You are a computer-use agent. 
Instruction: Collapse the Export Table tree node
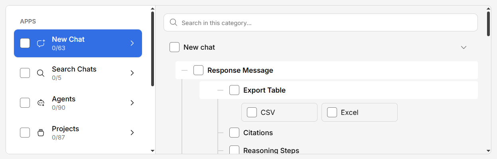point(220,90)
